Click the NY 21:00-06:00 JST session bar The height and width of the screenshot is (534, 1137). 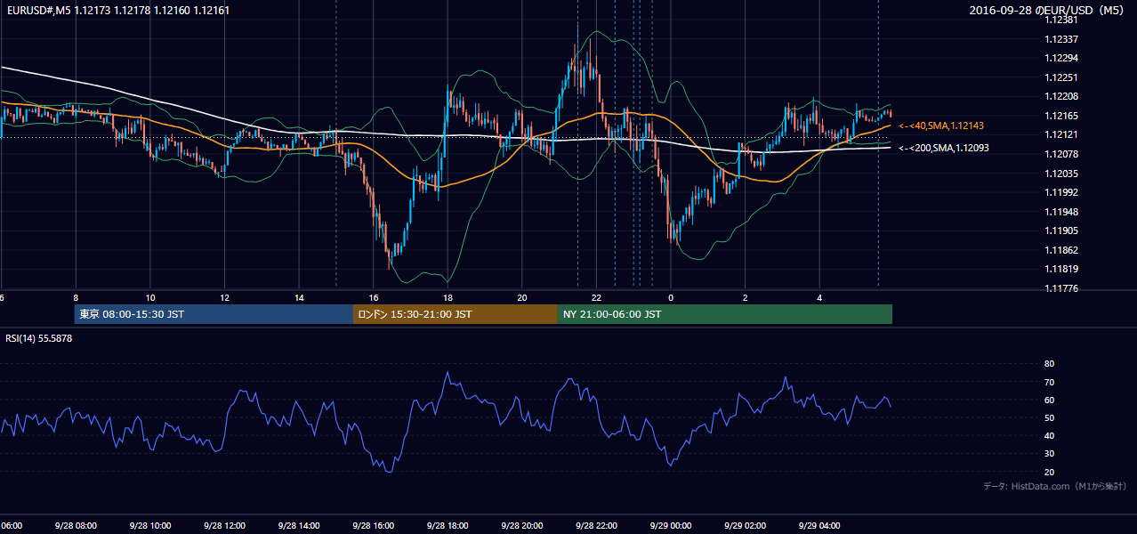725,314
